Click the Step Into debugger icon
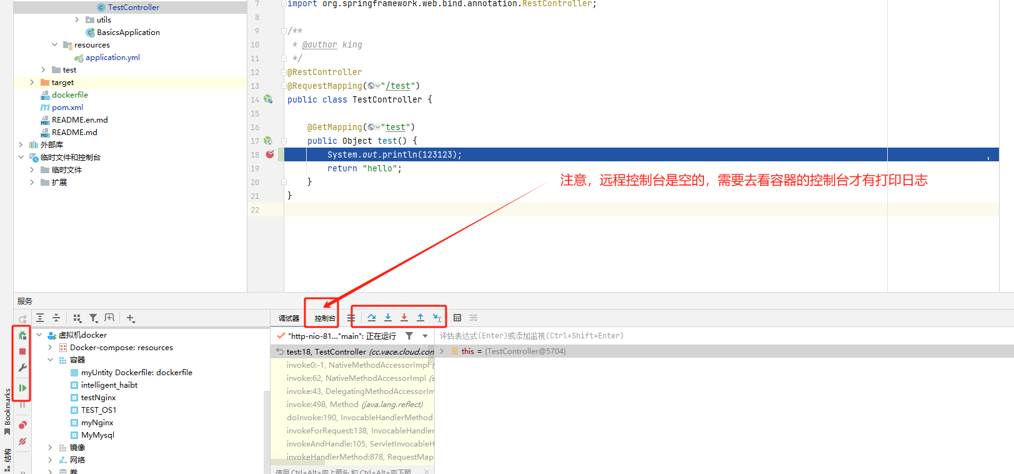 point(388,318)
